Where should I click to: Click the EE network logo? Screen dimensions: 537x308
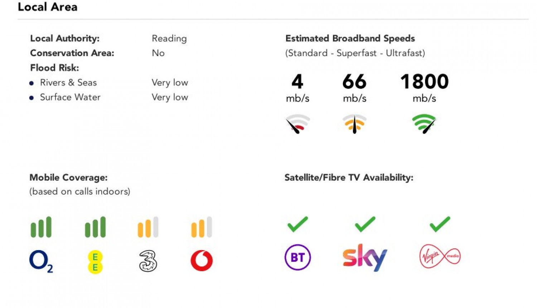tap(95, 262)
